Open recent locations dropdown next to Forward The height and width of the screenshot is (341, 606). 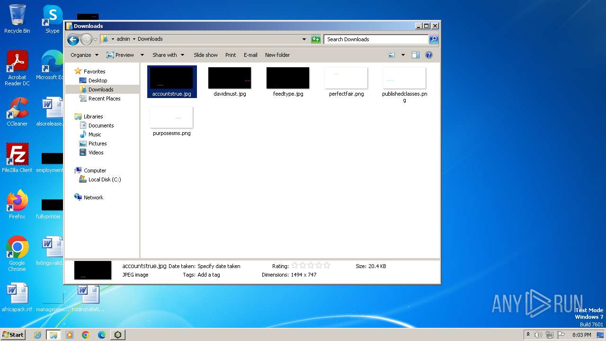click(95, 39)
